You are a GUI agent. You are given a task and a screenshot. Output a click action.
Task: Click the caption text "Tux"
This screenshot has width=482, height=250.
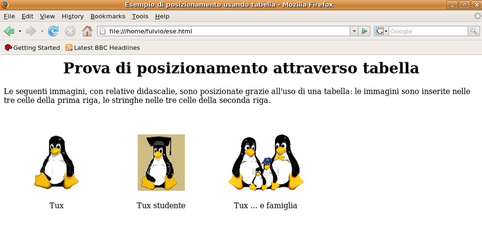[57, 205]
